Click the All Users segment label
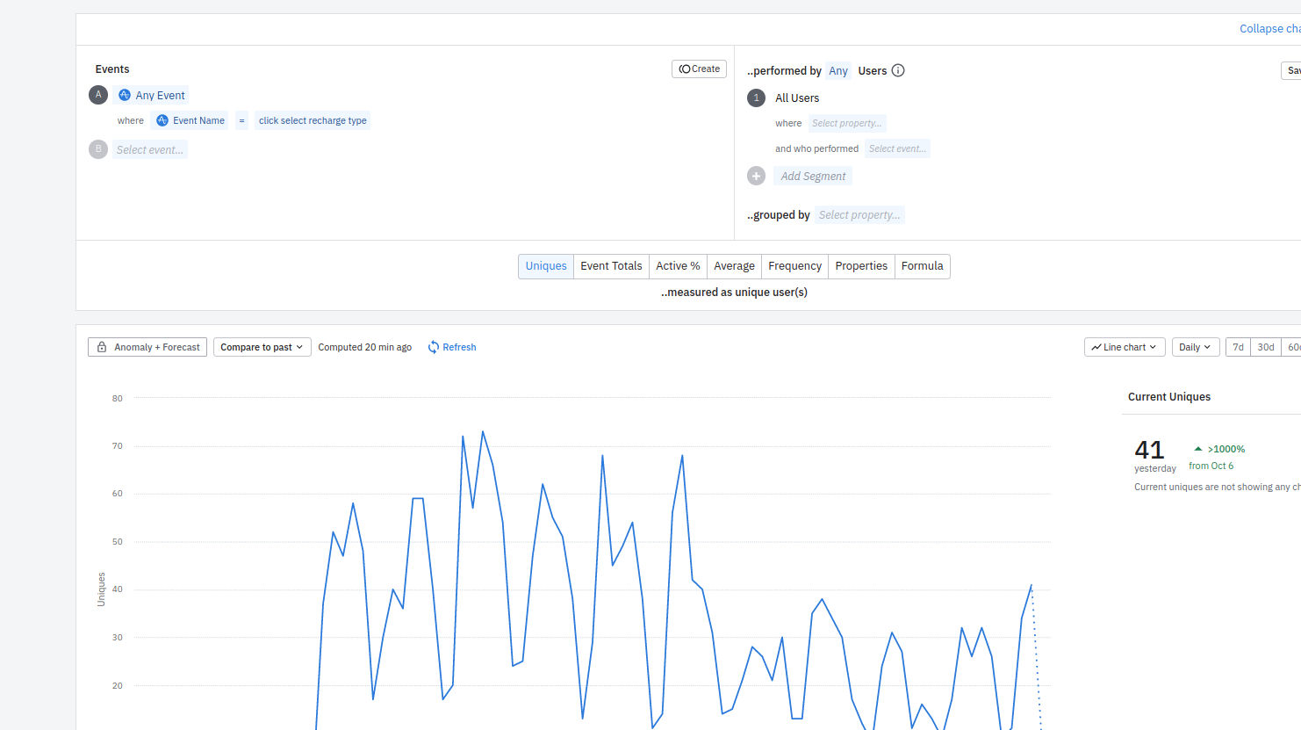 (797, 98)
